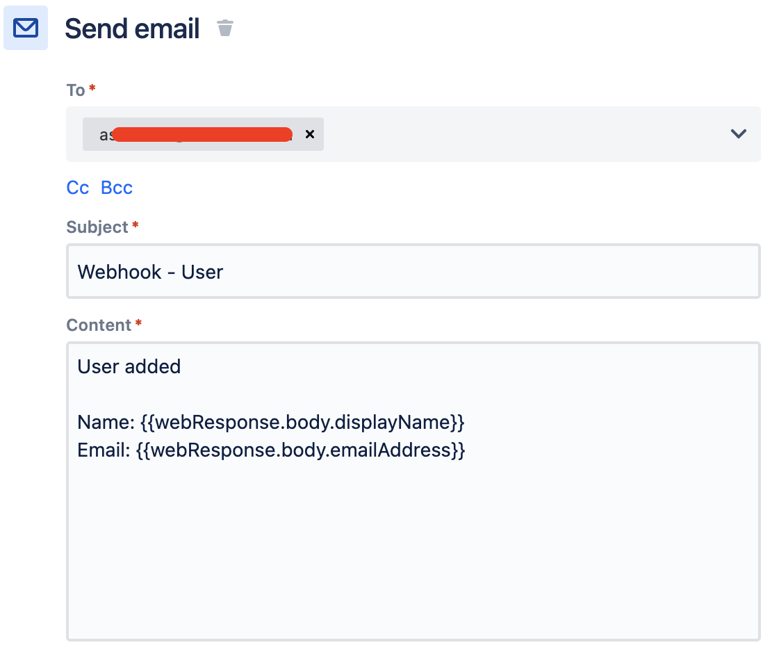The width and height of the screenshot is (763, 645).
Task: Click the Bcc link to show blind copy
Action: [116, 187]
